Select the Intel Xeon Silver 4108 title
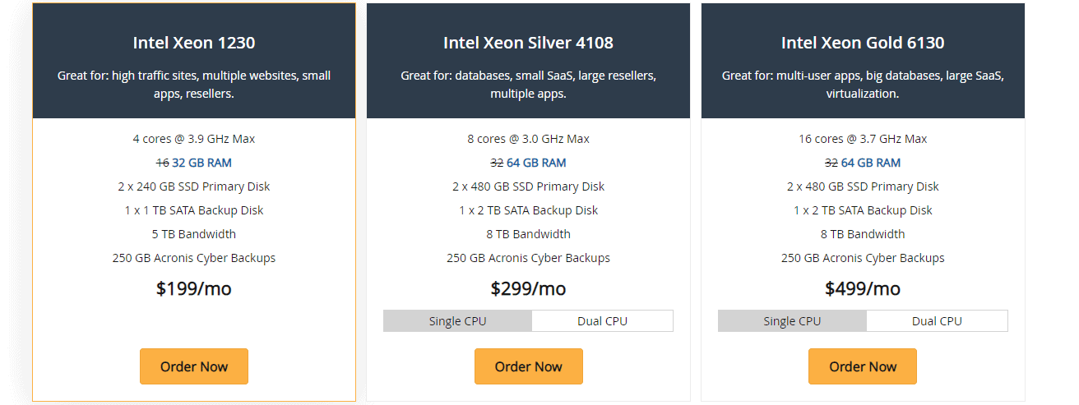 point(528,43)
